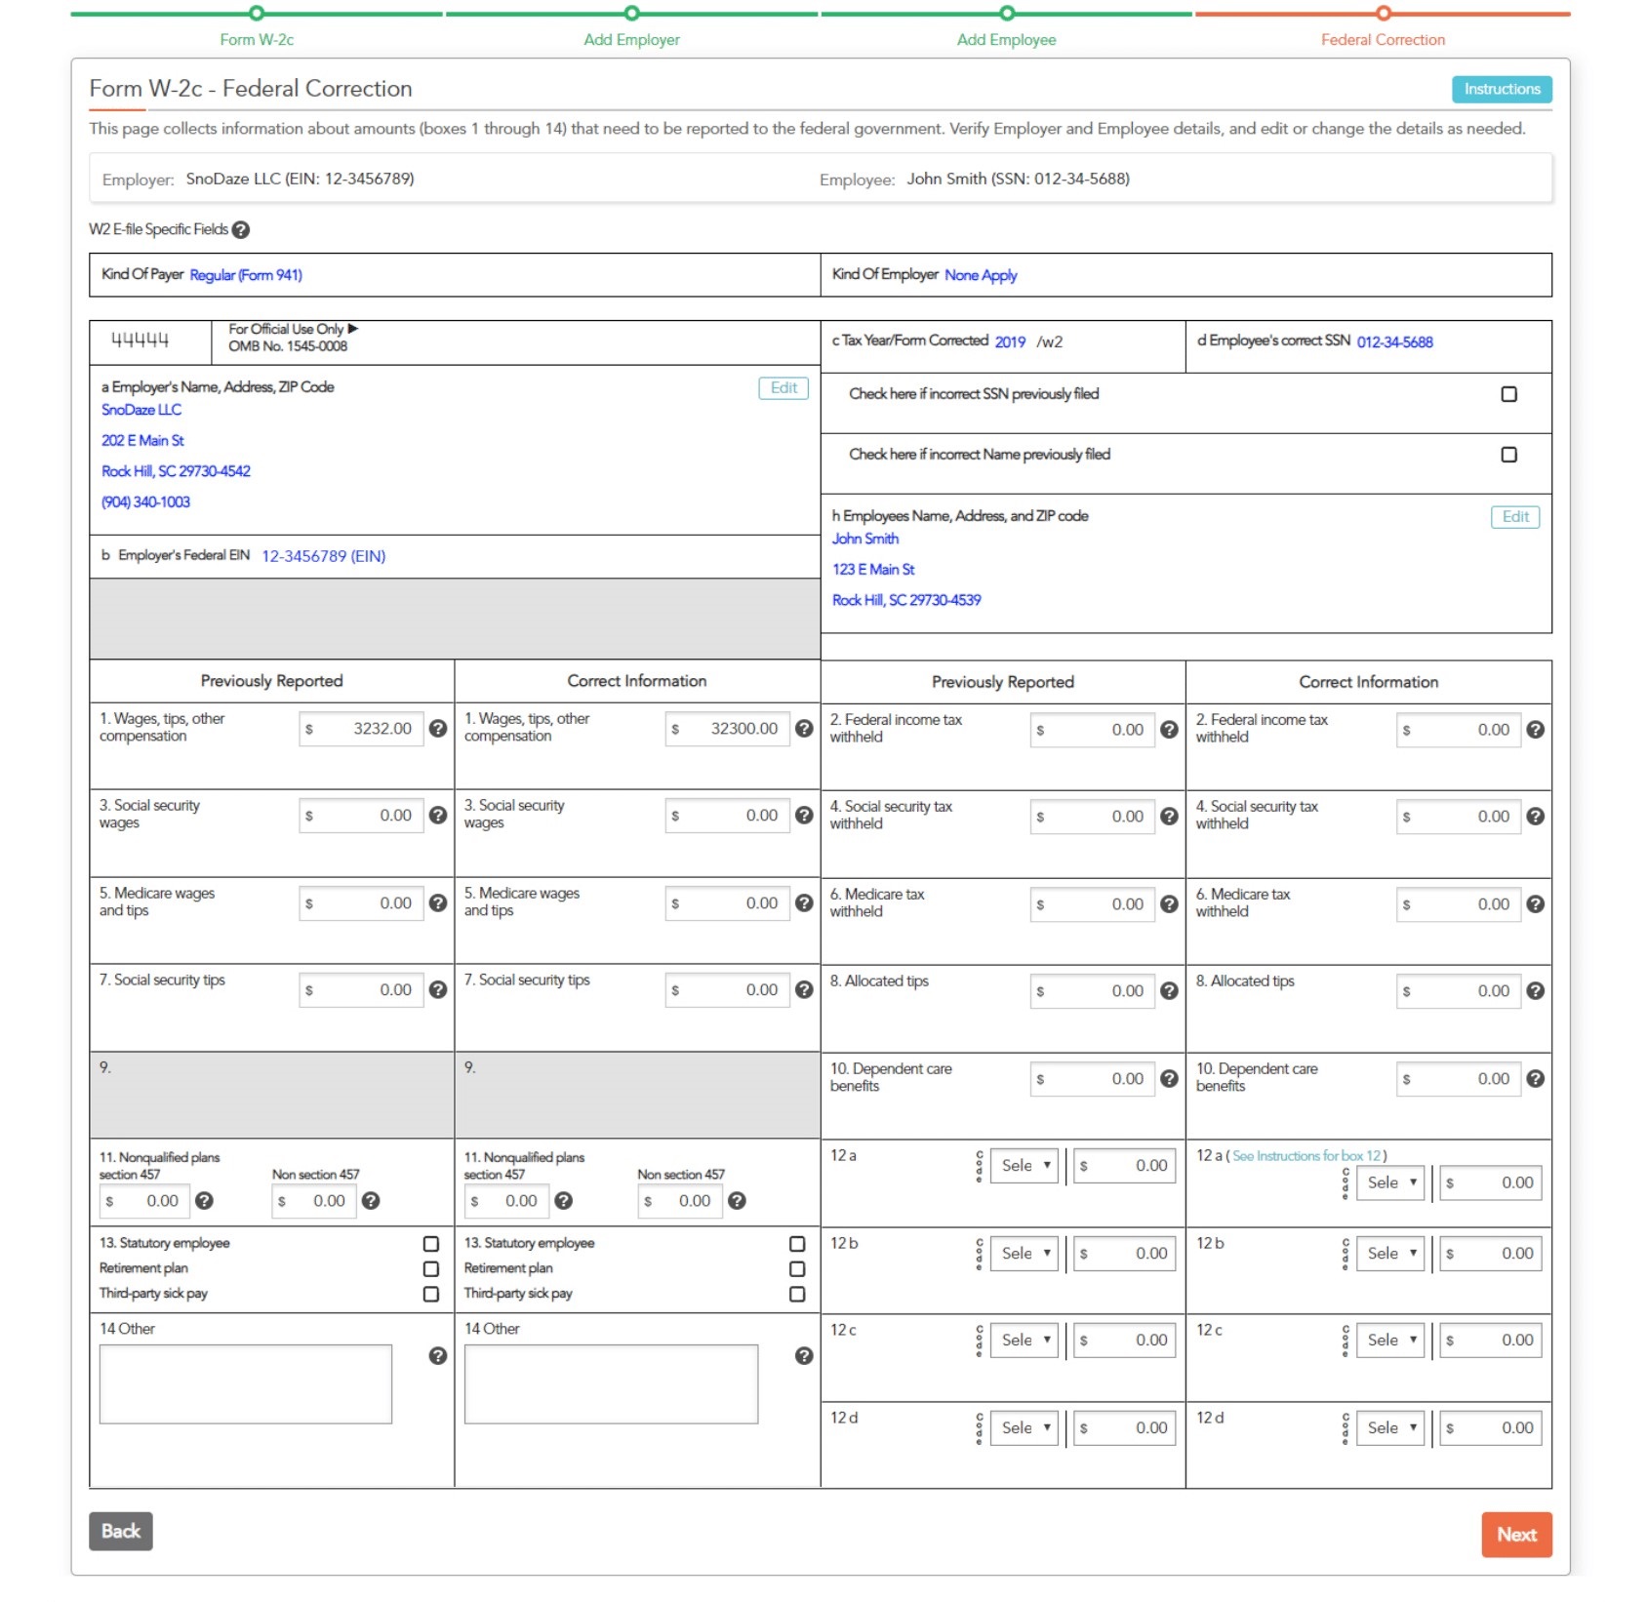This screenshot has width=1647, height=1602.
Task: Click help icon for Correct Information box 1 wages
Action: pos(804,729)
